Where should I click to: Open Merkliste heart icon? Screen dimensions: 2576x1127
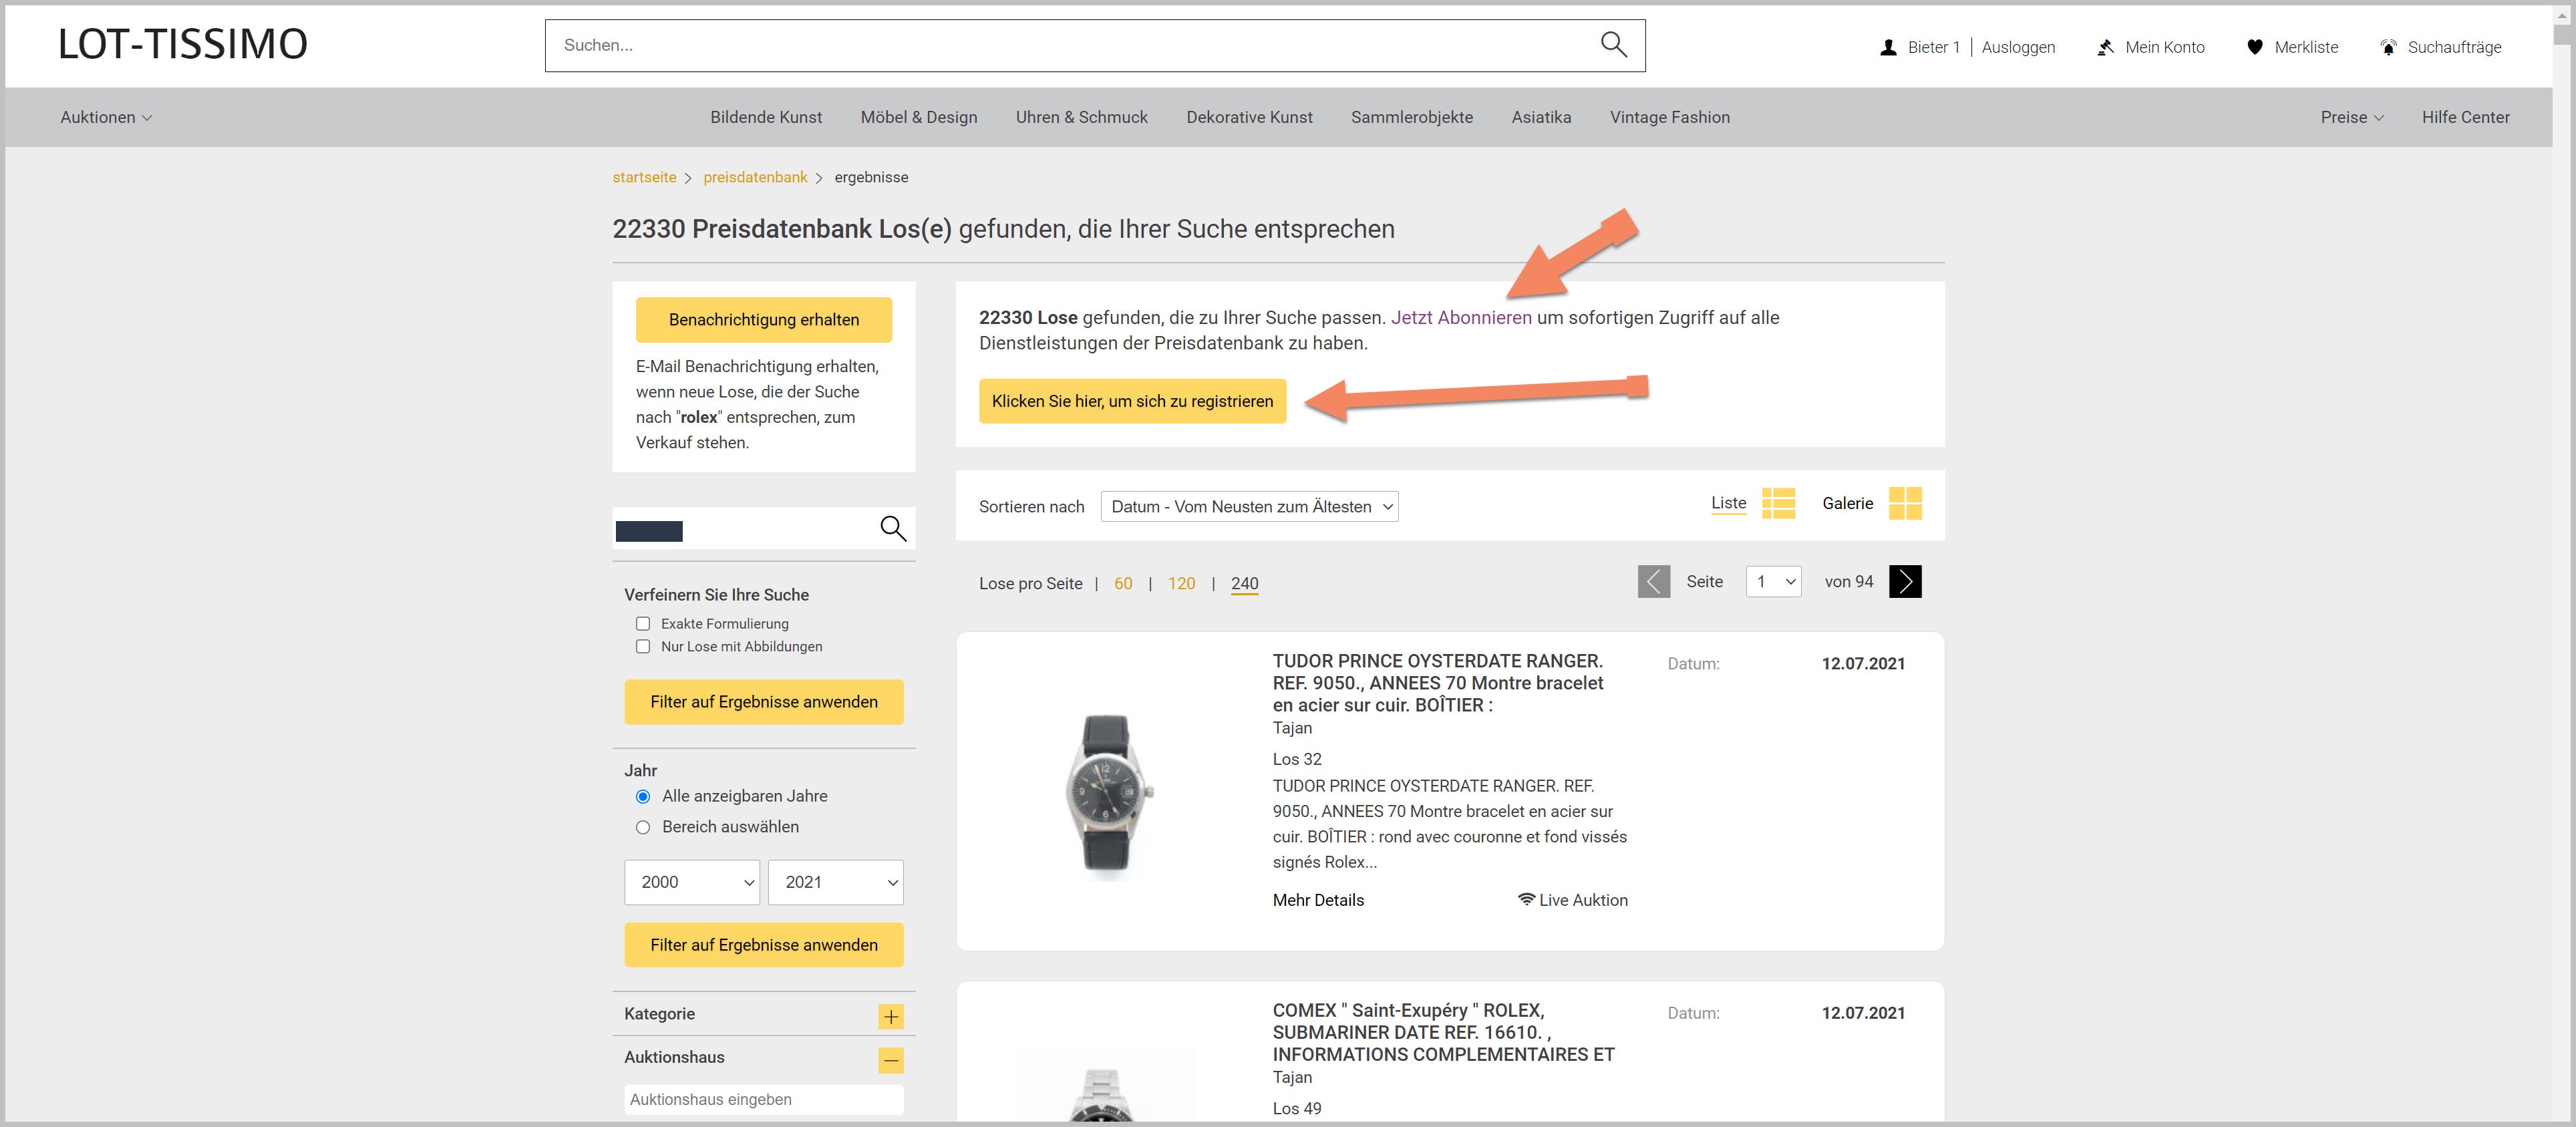2254,47
